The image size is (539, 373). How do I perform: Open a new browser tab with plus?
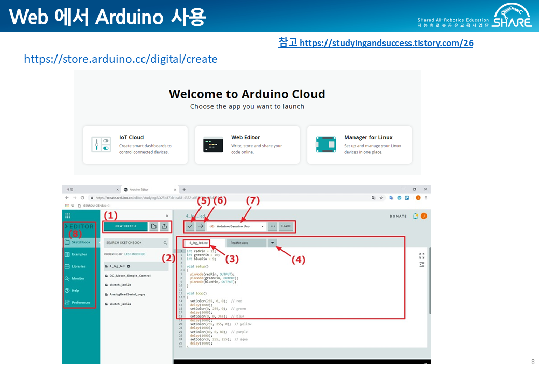[184, 189]
